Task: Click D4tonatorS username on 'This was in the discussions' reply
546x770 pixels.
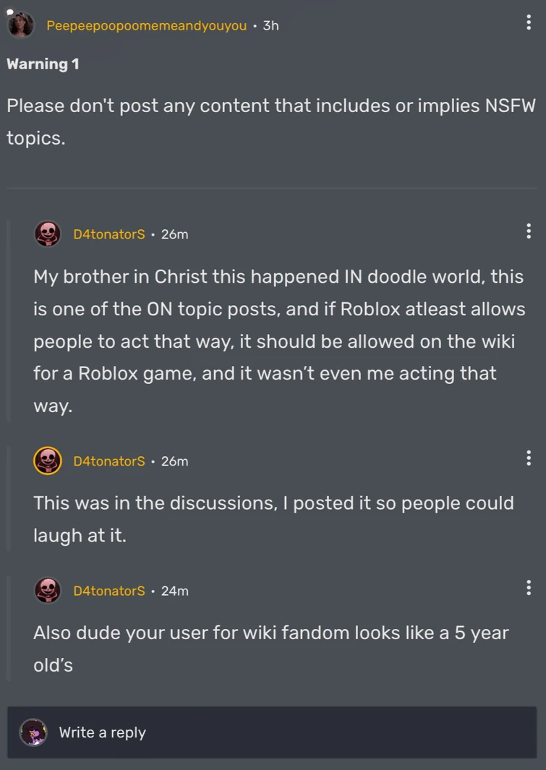Action: 108,461
